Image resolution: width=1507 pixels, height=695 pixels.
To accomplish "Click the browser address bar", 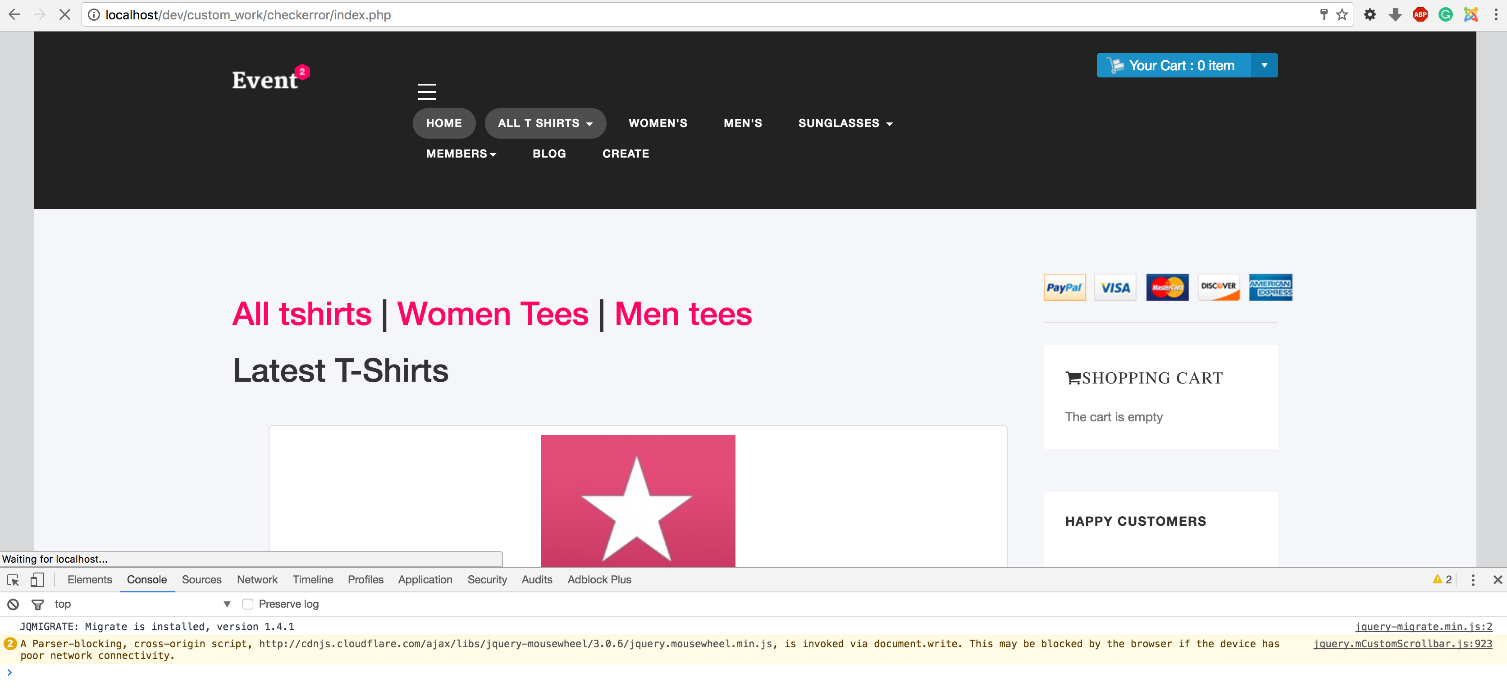I will coord(702,14).
